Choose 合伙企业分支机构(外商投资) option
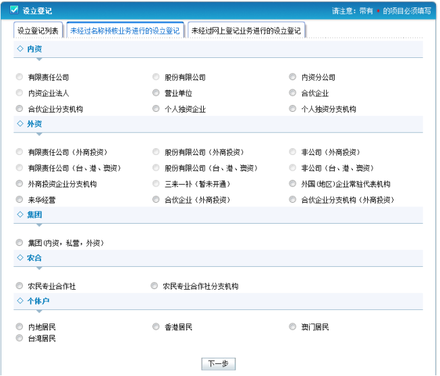The image size is (440, 376). tap(293, 199)
